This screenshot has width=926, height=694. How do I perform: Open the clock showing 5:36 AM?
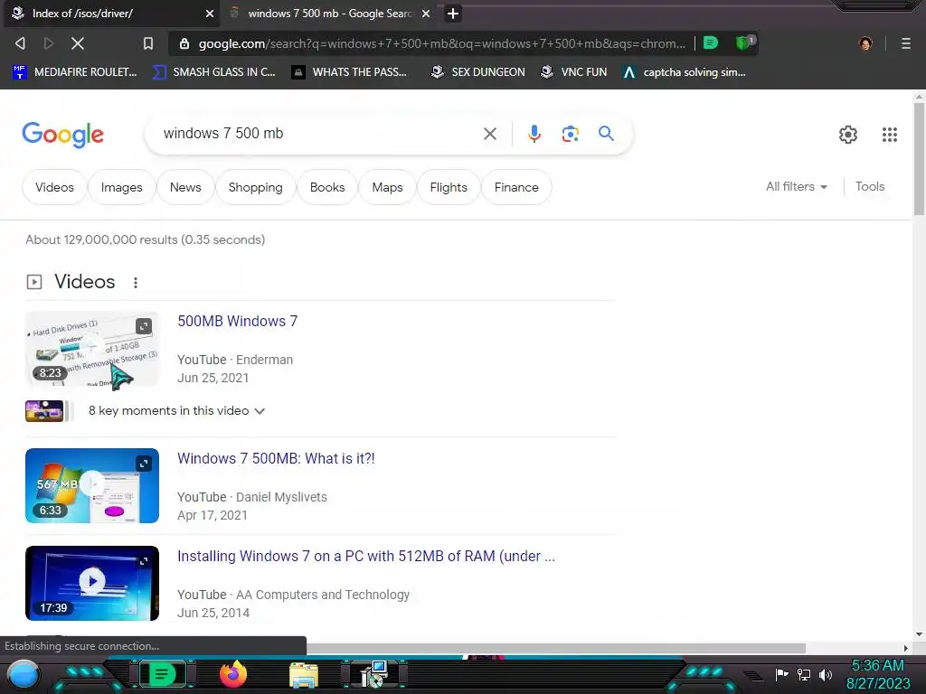(878, 674)
